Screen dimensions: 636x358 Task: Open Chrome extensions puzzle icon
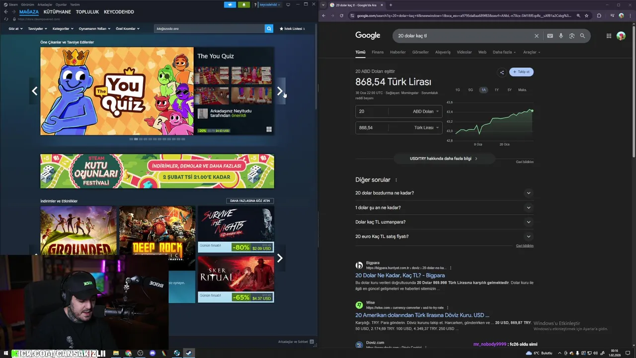pyautogui.click(x=599, y=15)
